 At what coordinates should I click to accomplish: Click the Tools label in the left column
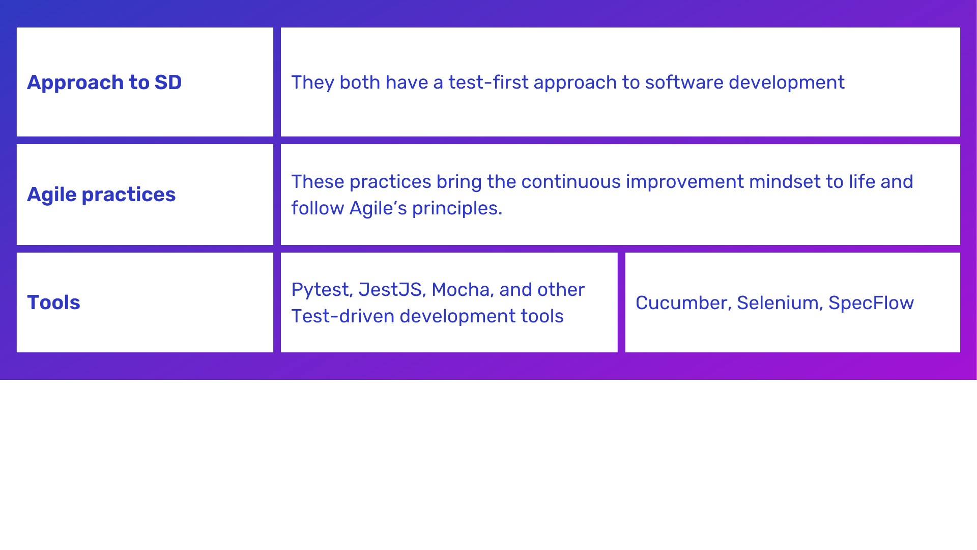point(53,302)
